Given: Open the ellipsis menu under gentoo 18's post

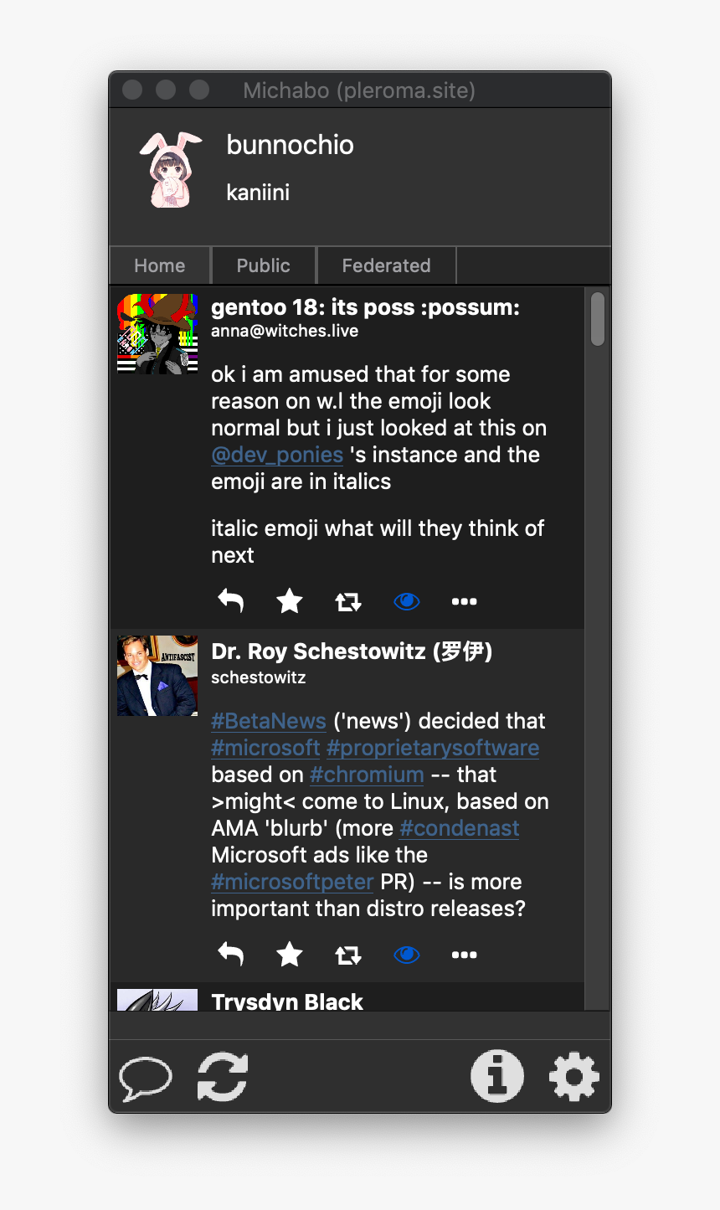Looking at the screenshot, I should 464,600.
